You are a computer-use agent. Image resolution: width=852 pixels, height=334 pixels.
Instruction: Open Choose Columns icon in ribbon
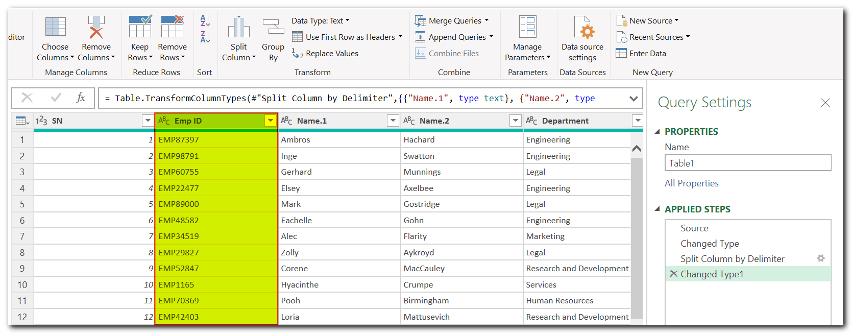55,27
